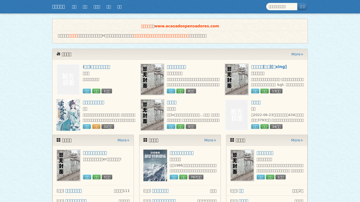Viewport: 360px width, 202px height.
Task: Open the book title ending with xing]
Action: 269,67
